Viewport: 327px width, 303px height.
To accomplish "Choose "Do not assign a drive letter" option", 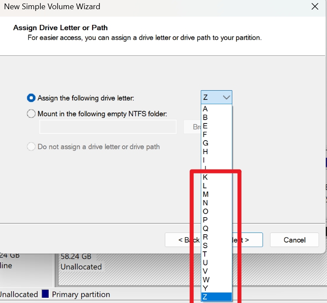I will (31, 147).
